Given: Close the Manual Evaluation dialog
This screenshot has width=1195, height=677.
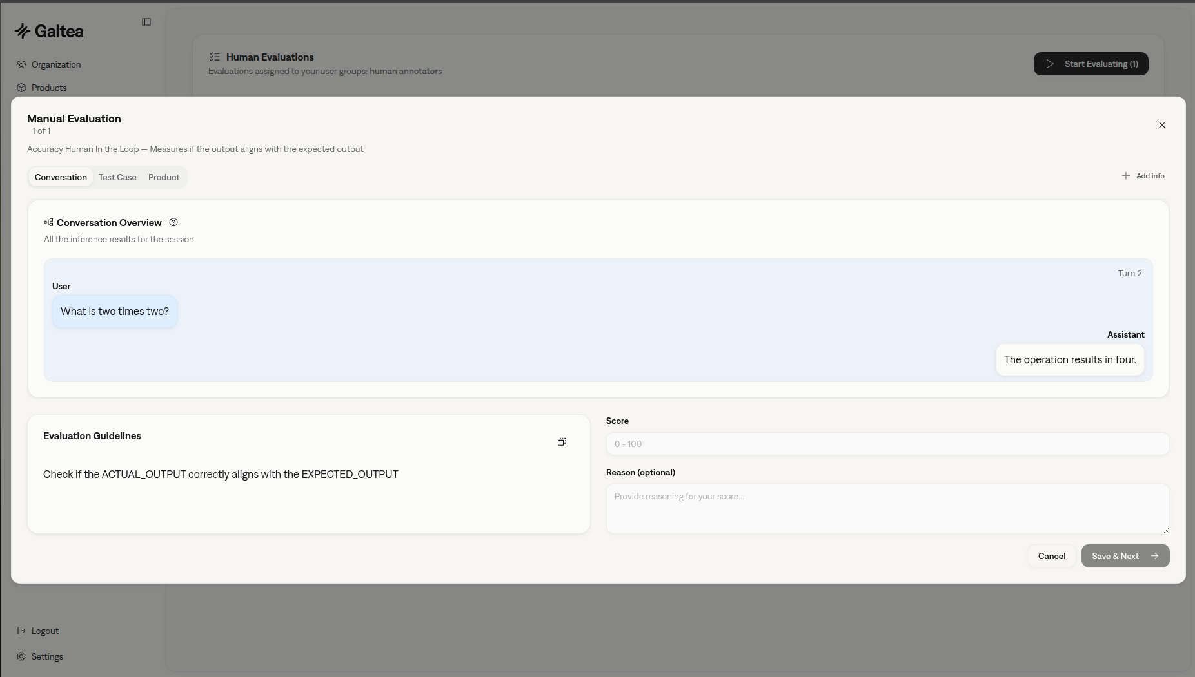Looking at the screenshot, I should [1161, 125].
